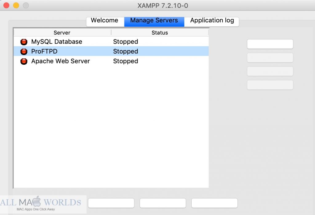This screenshot has height=215, width=315.
Task: Click the red status icon for ProFTPD
Action: [24, 52]
